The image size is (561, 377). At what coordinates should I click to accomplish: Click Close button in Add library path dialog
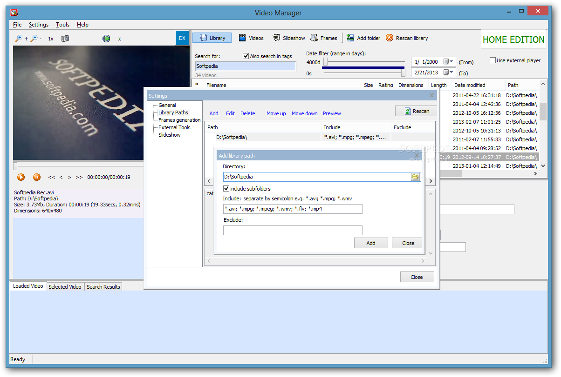point(408,243)
